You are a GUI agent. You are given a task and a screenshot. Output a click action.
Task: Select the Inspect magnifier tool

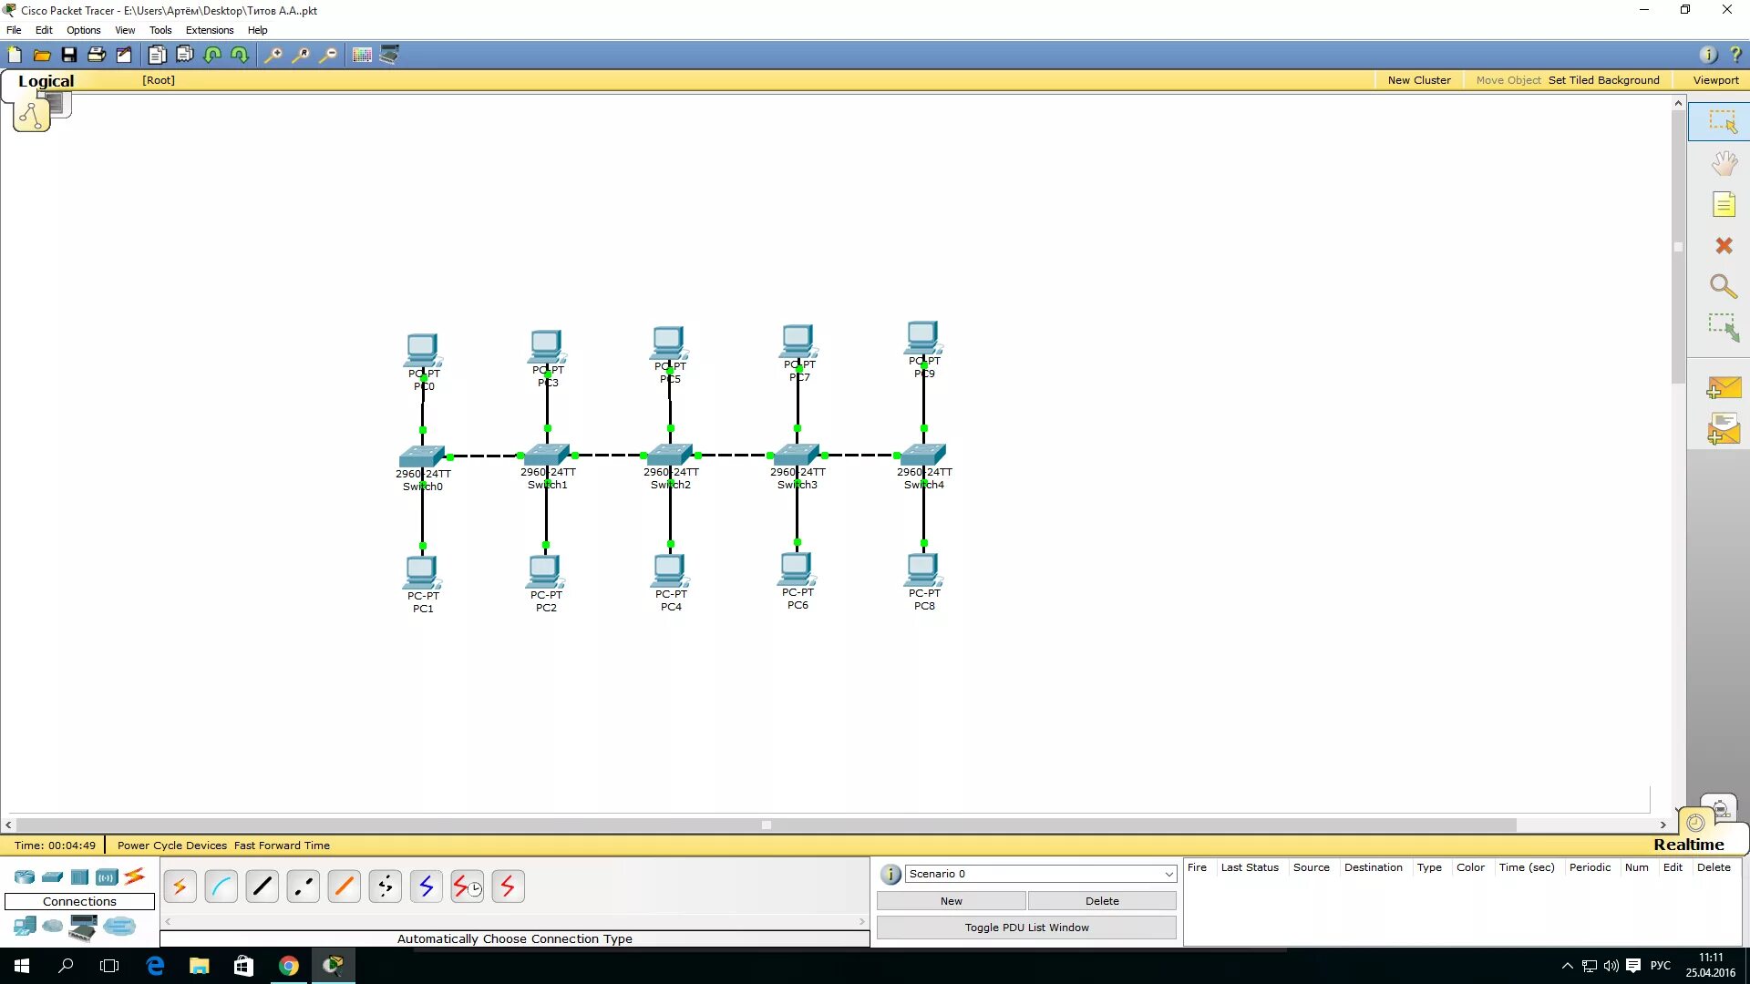tap(1723, 287)
